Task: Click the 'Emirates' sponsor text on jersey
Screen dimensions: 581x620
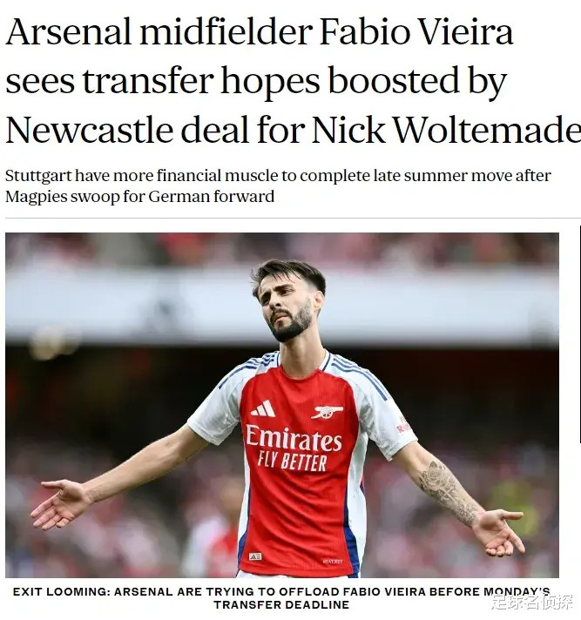Action: tap(294, 438)
